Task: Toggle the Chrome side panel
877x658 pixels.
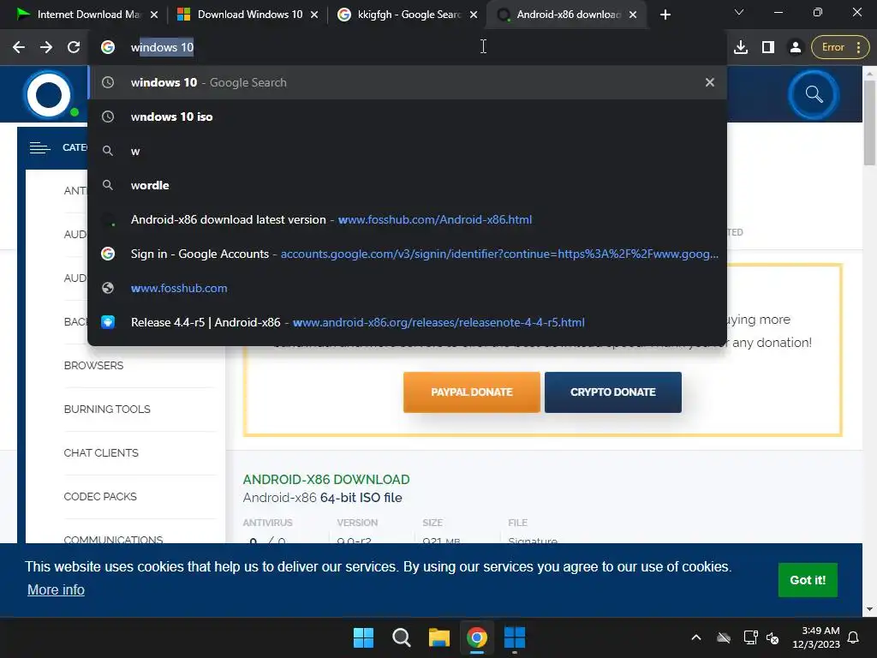Action: pyautogui.click(x=768, y=47)
